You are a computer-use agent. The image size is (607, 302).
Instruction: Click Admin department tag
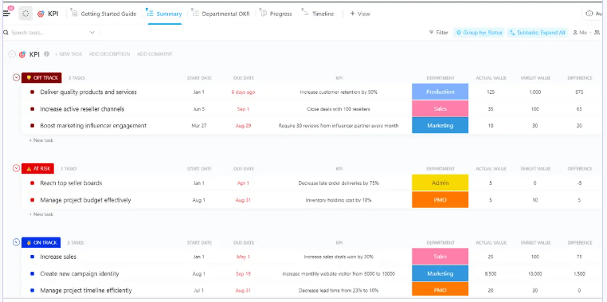pyautogui.click(x=441, y=182)
